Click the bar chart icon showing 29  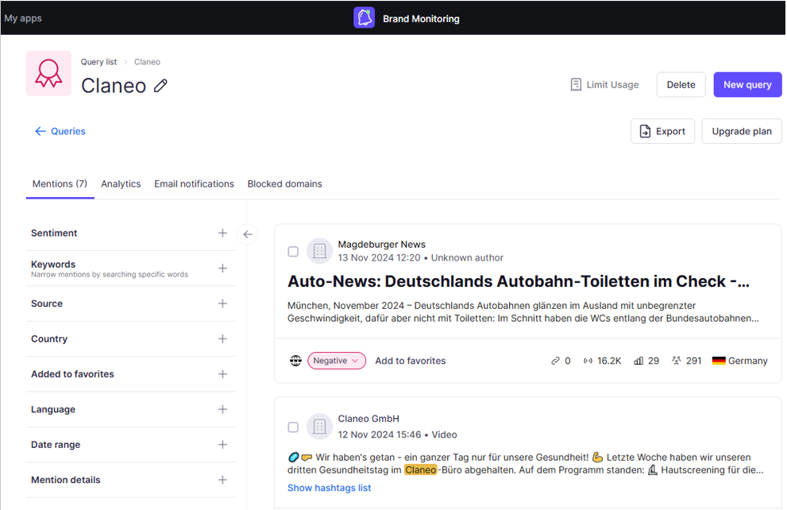click(x=638, y=361)
